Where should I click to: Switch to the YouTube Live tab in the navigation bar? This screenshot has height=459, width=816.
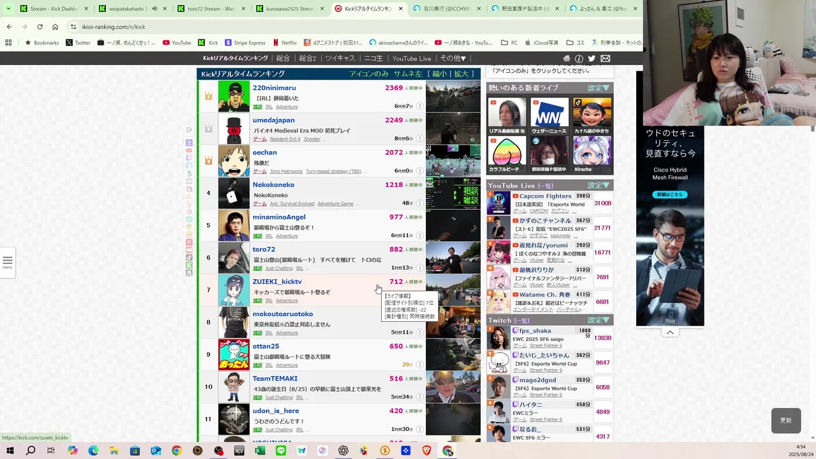click(412, 58)
